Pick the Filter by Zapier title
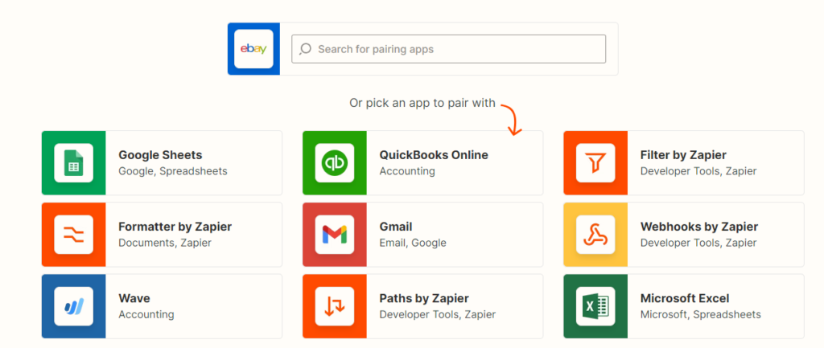Image resolution: width=824 pixels, height=348 pixels. 682,155
